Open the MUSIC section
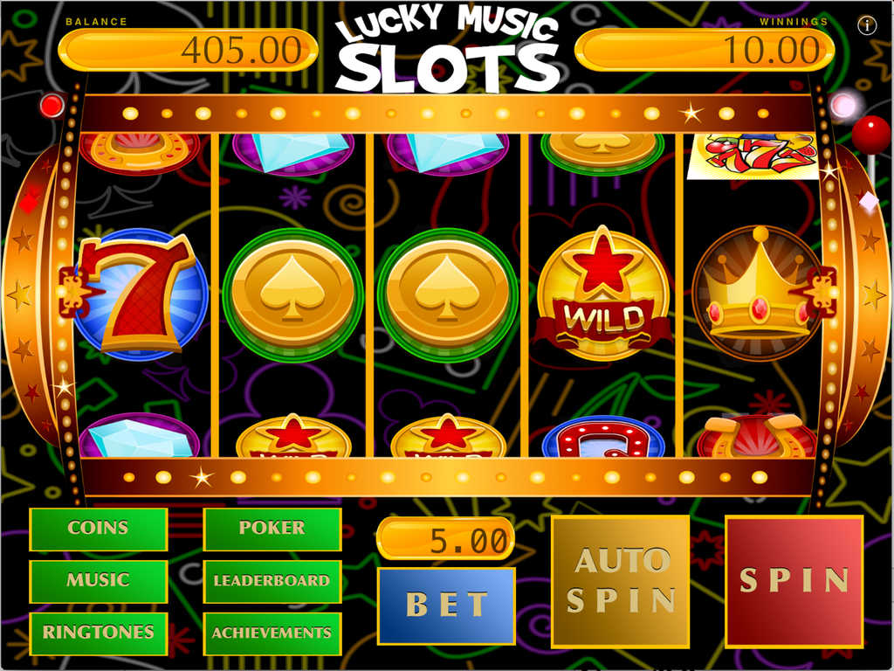Viewport: 894px width, 671px height. pos(98,581)
